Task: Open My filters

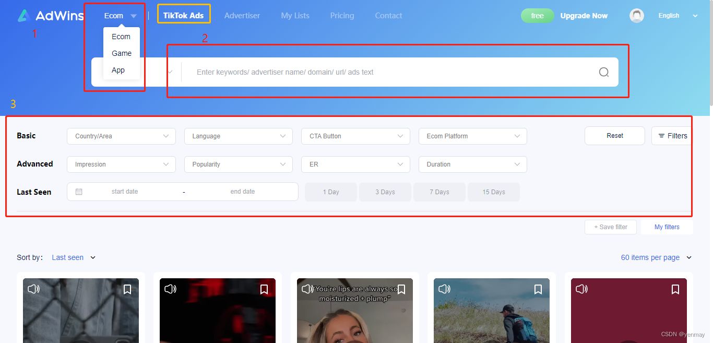Action: pos(667,227)
